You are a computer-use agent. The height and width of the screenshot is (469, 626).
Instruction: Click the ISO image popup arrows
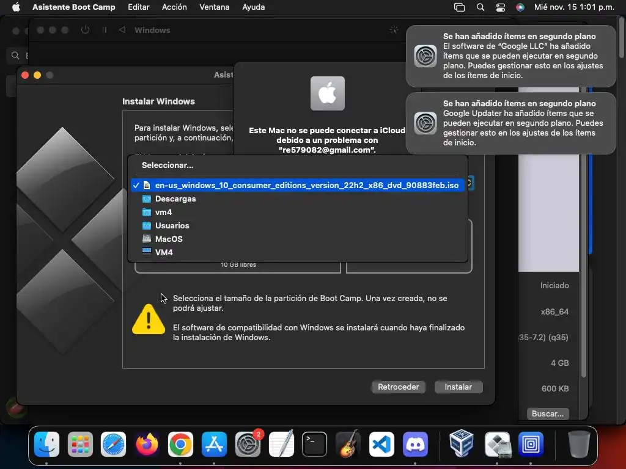coord(470,183)
